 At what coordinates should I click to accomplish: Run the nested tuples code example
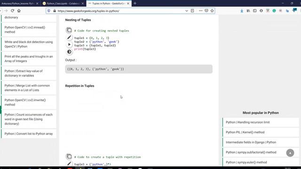69,45
